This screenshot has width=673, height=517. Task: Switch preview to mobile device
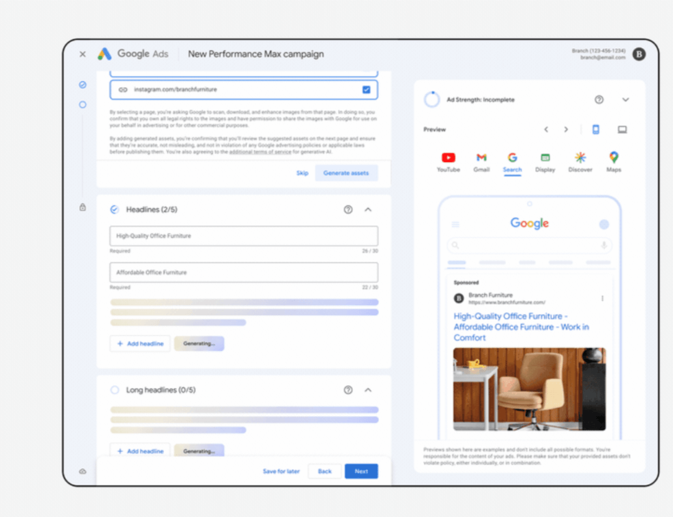tap(596, 129)
